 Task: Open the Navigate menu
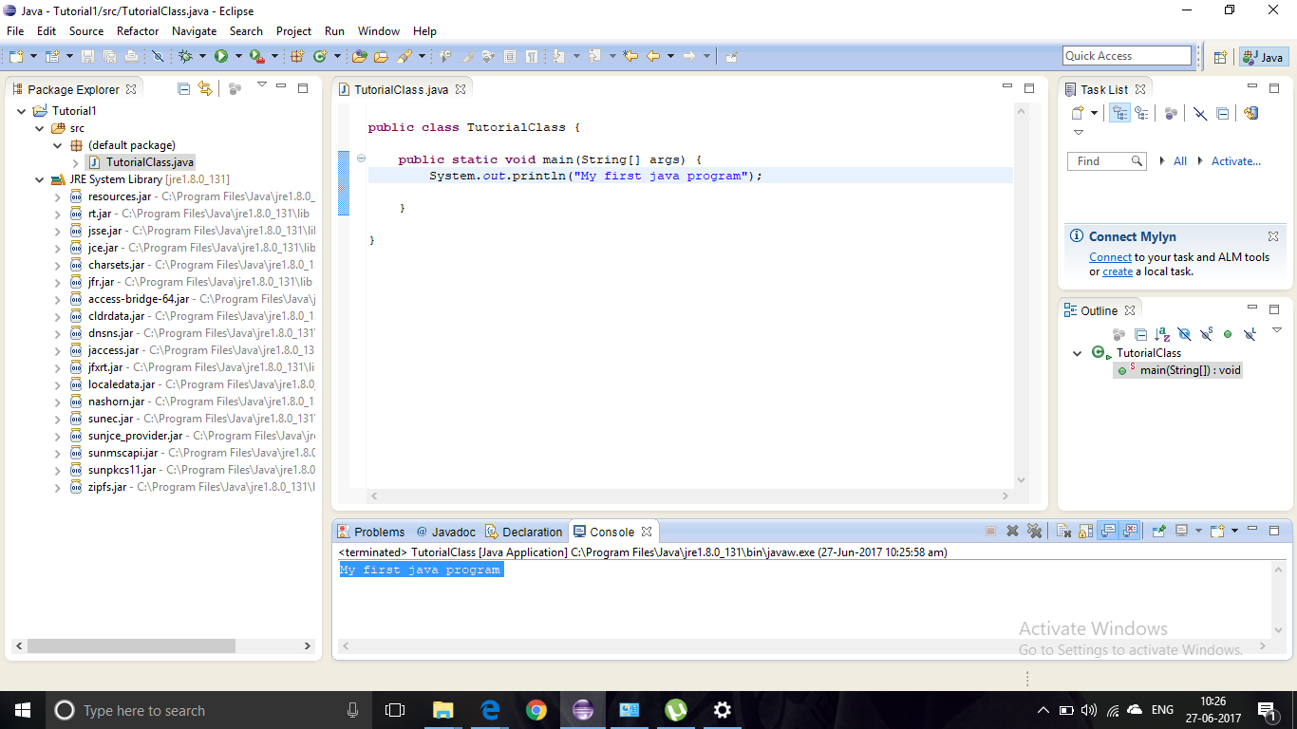[x=194, y=31]
